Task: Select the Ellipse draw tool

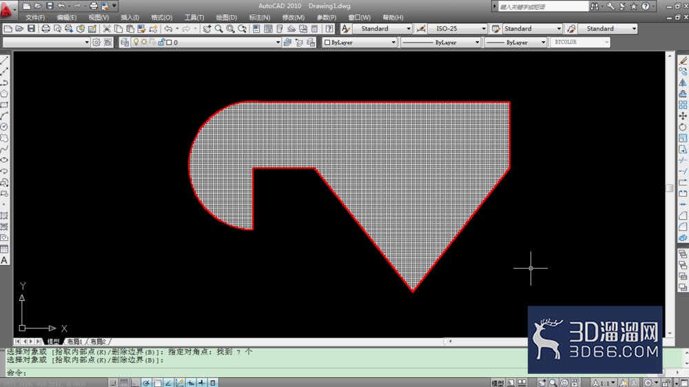Action: [x=4, y=160]
